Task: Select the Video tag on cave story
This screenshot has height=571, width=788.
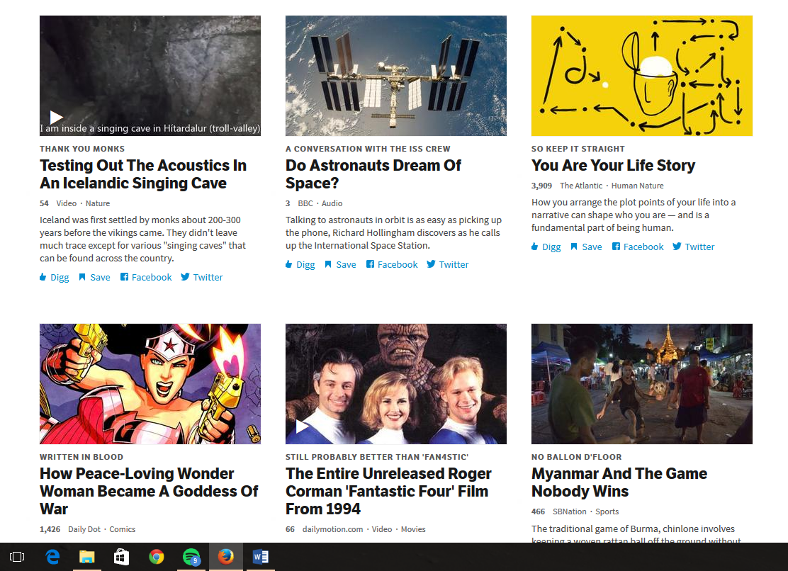Action: tap(67, 203)
